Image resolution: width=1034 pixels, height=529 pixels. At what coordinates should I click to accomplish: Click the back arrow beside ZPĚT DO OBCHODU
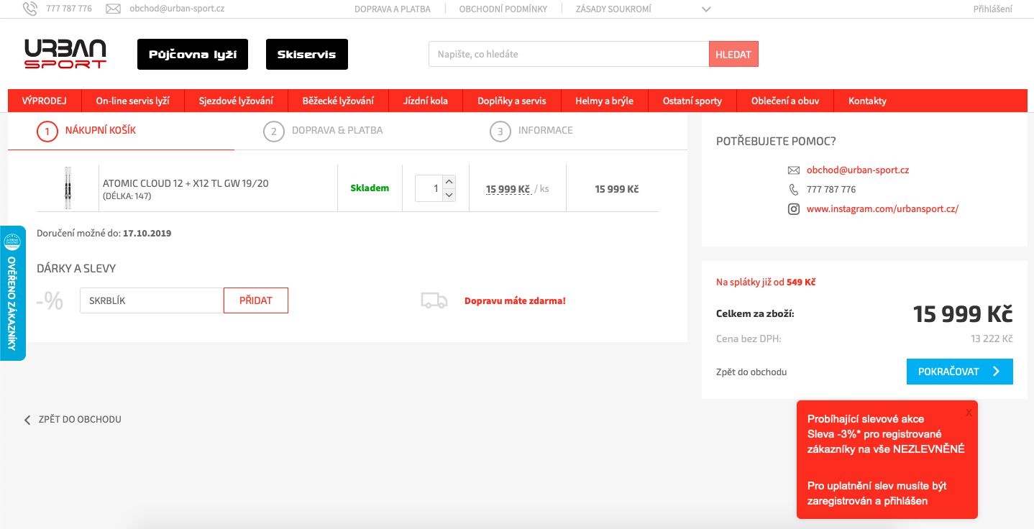27,420
